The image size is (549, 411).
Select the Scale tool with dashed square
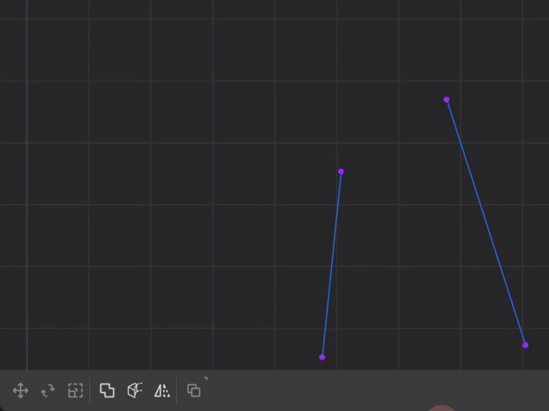pos(75,390)
